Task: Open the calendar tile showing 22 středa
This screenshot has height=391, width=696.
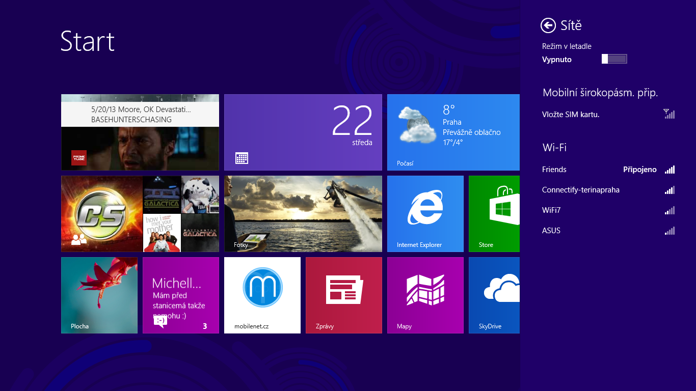Action: tap(303, 132)
